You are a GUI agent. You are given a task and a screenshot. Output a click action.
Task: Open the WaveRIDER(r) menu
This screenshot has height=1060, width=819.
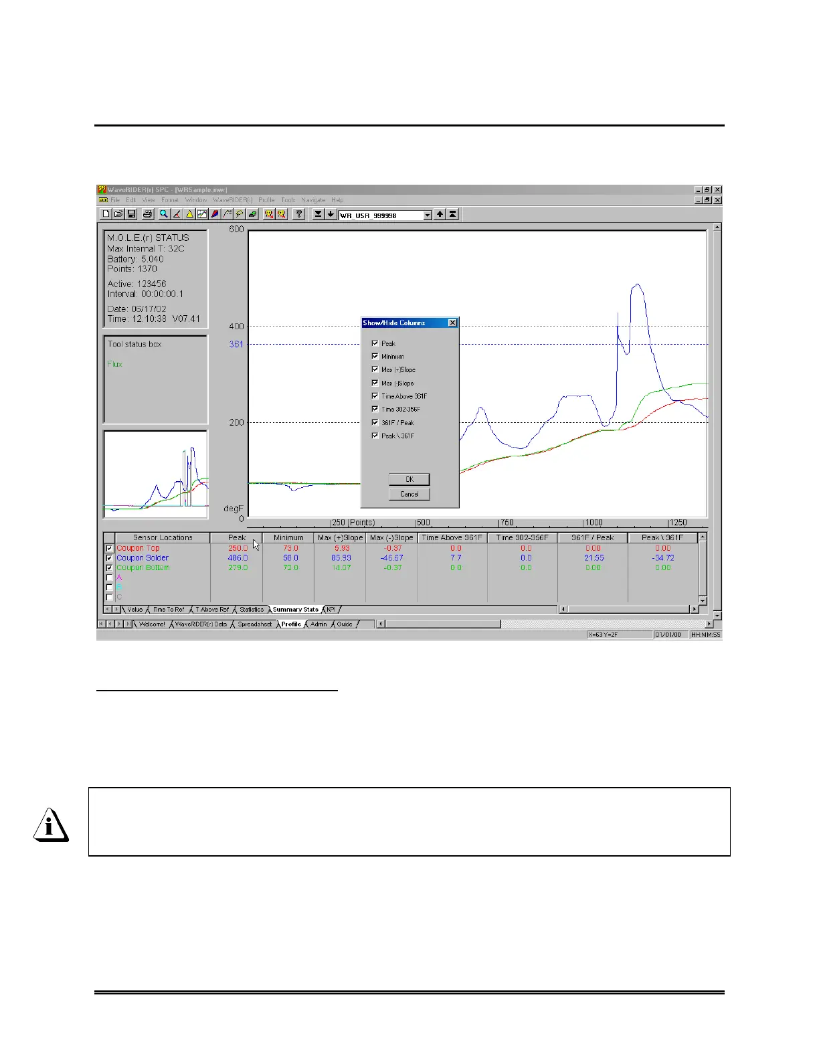tap(232, 200)
